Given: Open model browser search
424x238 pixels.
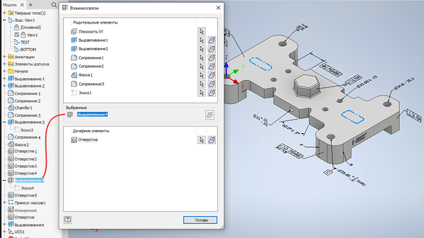Looking at the screenshot, I should click(x=54, y=5).
